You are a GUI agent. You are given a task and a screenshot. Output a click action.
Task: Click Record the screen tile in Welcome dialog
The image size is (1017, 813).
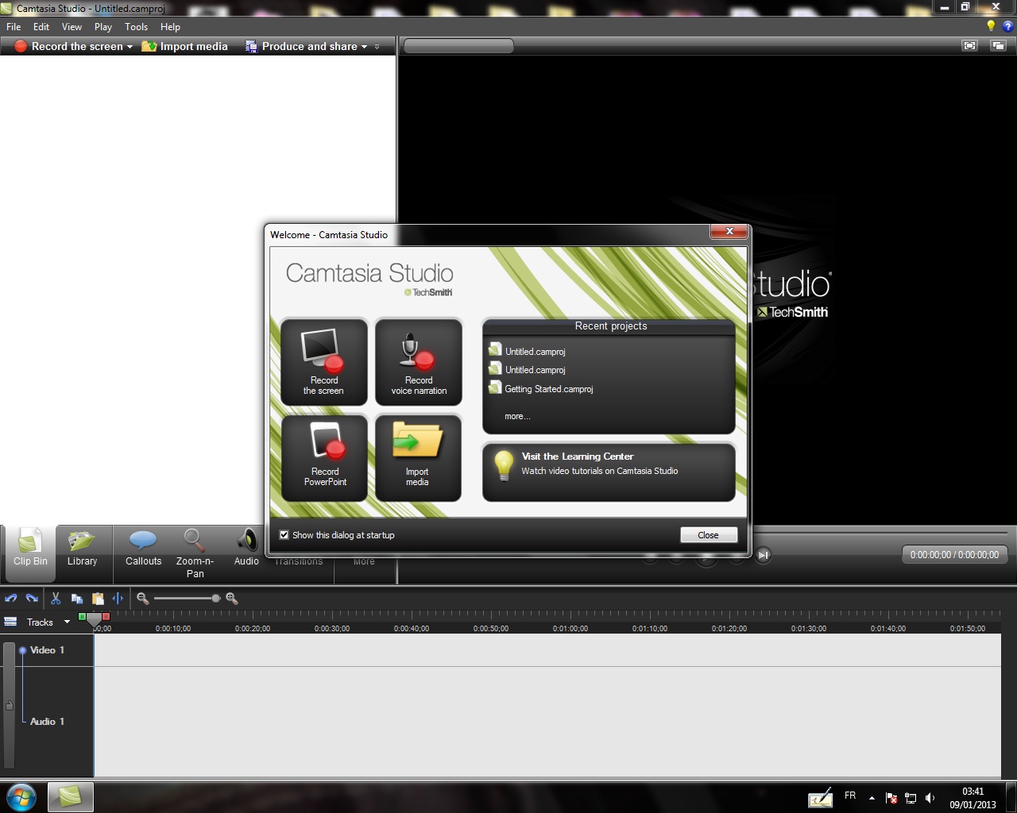tap(324, 362)
